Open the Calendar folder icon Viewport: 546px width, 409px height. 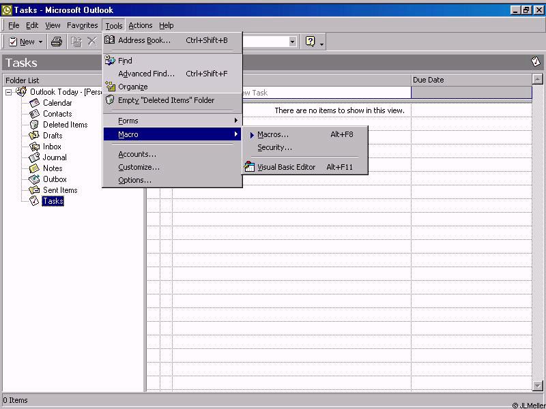(34, 103)
